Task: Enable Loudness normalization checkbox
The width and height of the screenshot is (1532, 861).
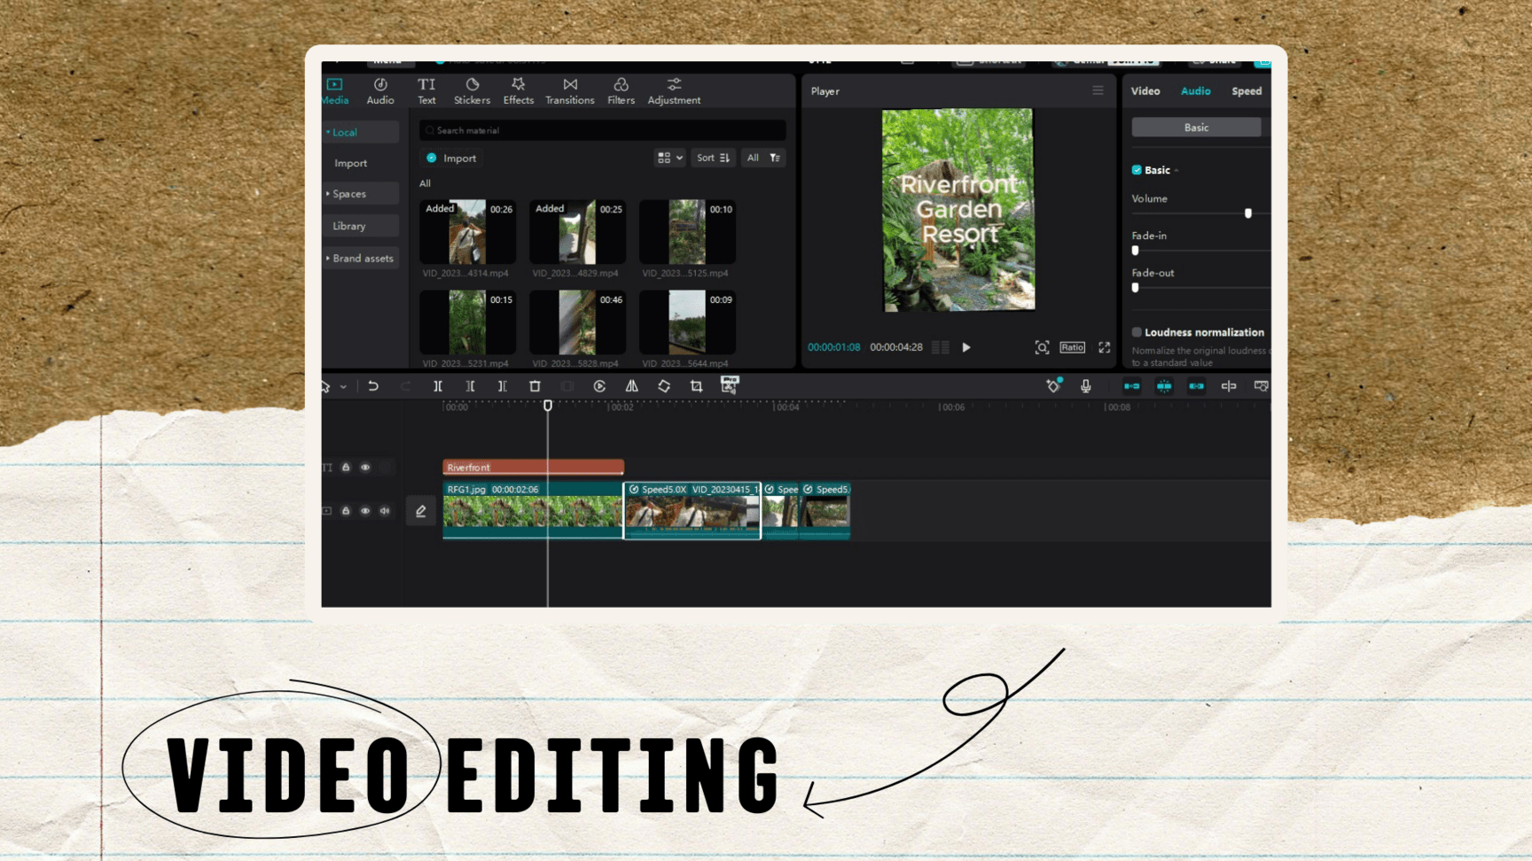Action: tap(1137, 332)
